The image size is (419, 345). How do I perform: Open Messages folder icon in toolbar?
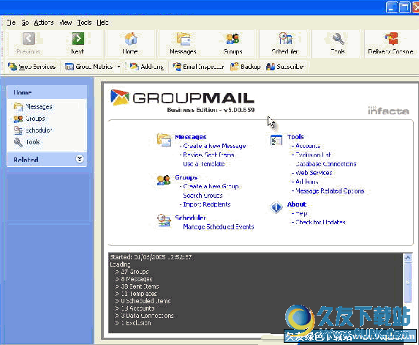(x=183, y=39)
